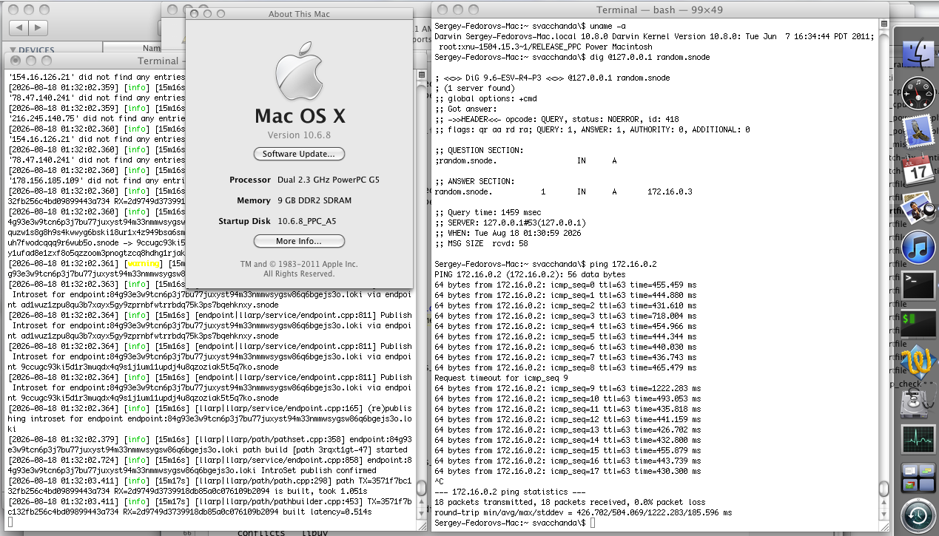Viewport: 939px width, 536px height.
Task: Click the round-trip min/avg/max/stddev line
Action: [583, 512]
